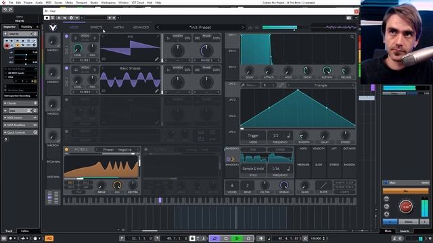
Task: Click the red power knob in Main channel
Action: point(406,207)
